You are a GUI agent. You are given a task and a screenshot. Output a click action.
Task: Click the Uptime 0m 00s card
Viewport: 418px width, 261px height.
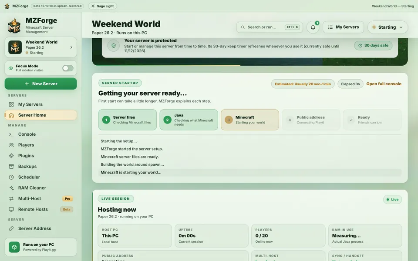(x=212, y=236)
